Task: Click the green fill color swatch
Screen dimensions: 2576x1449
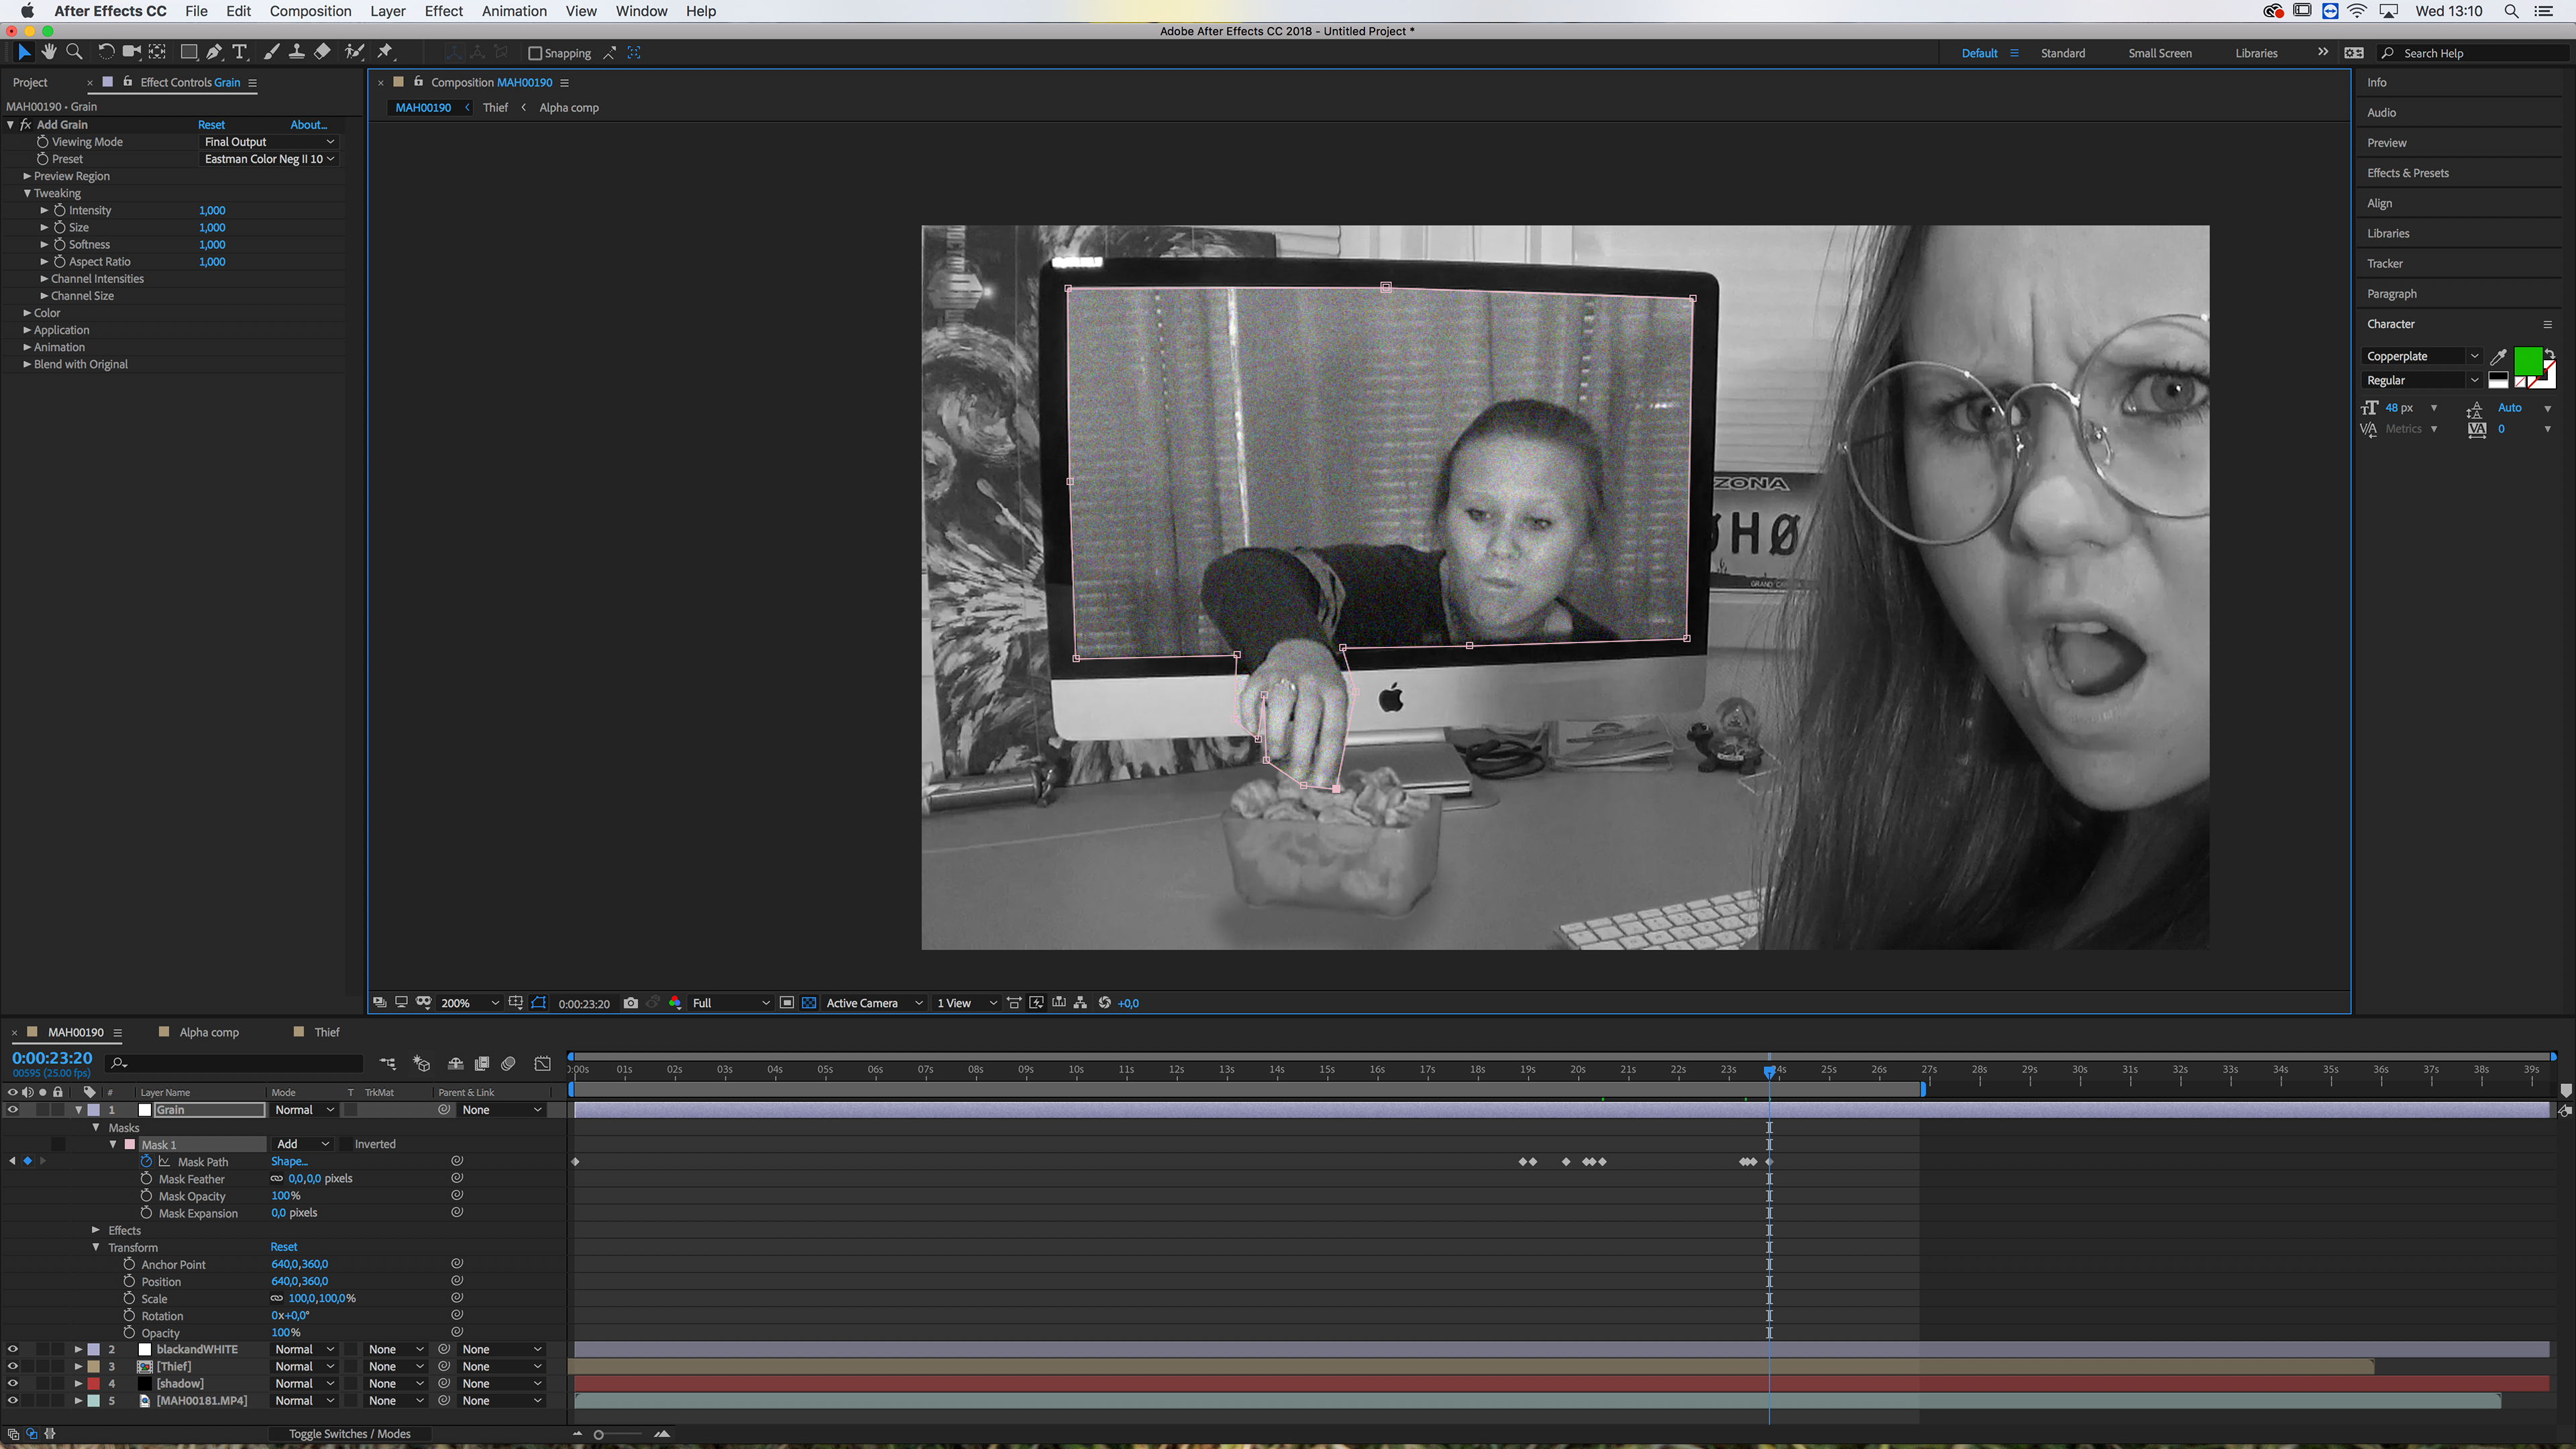Action: (2527, 360)
